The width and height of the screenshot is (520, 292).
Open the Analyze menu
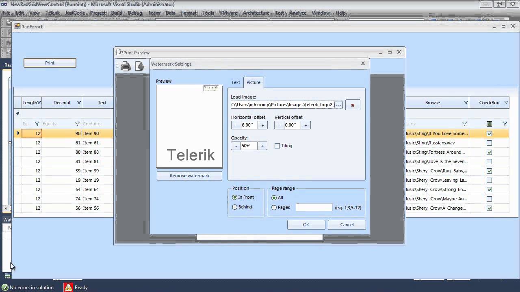[298, 13]
